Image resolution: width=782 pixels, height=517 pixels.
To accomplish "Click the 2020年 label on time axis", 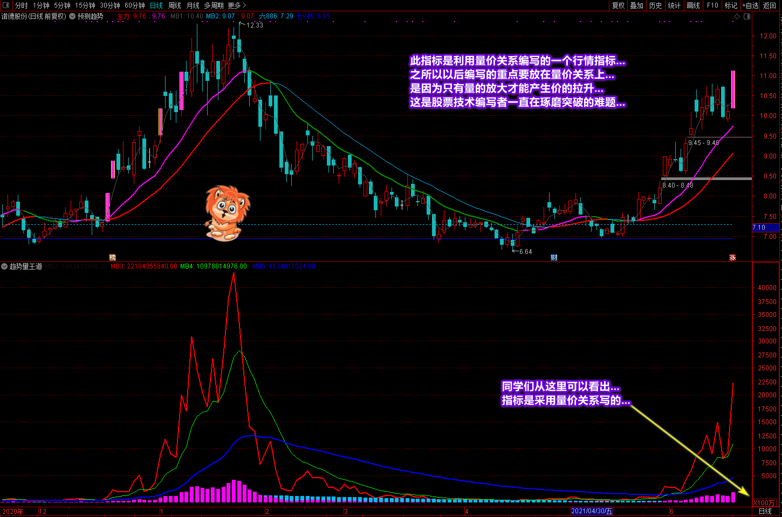I will [13, 511].
